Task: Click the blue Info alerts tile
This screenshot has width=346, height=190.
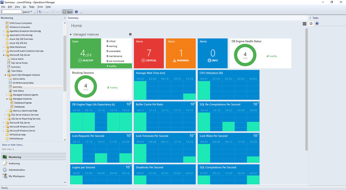Action: pos(213,53)
